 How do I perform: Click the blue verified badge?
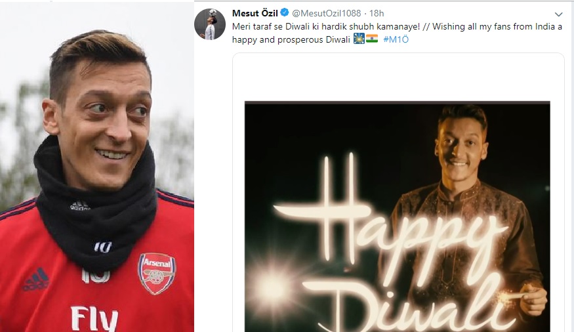(x=284, y=13)
